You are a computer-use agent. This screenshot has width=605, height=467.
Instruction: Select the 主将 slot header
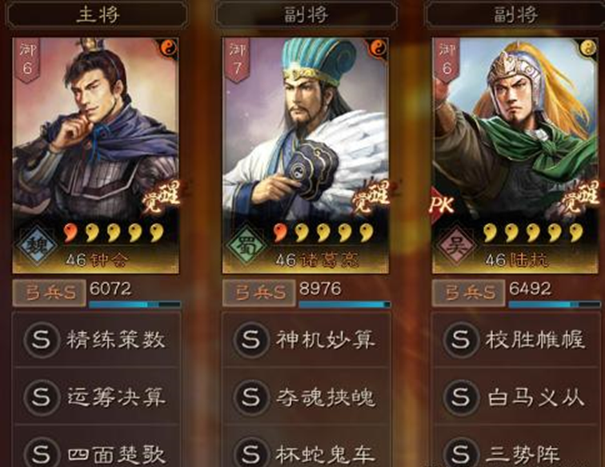98,15
